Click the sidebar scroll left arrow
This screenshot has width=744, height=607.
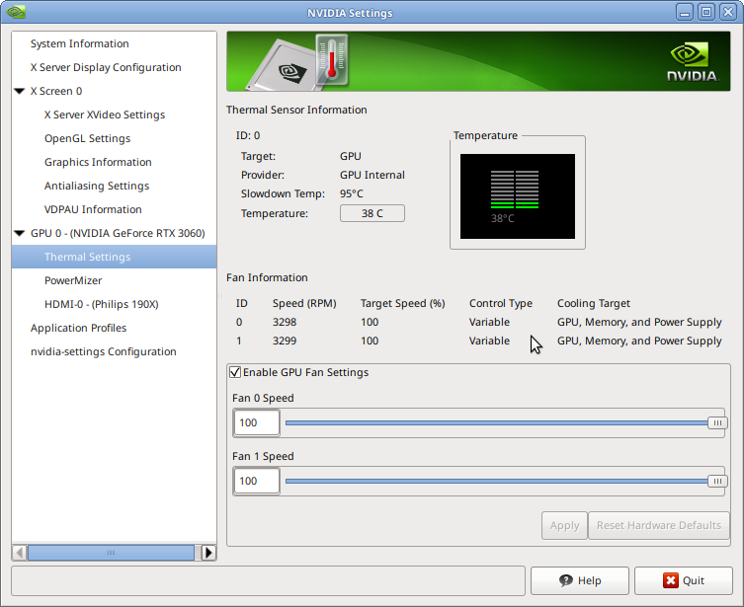pos(19,553)
